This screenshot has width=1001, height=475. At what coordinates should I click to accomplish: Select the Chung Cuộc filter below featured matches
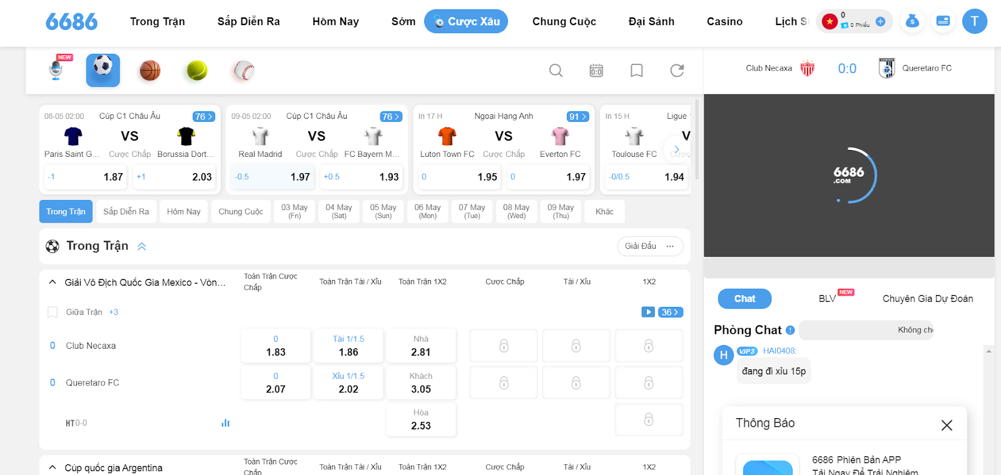pos(241,211)
